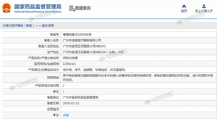Viewport: 217px width, 120px height.
Task: Click the national emblem logo
Action: (x=6, y=8)
